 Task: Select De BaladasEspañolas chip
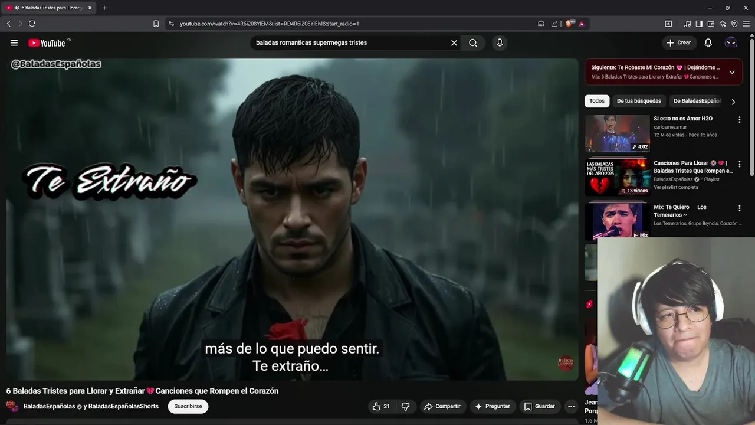tap(697, 101)
